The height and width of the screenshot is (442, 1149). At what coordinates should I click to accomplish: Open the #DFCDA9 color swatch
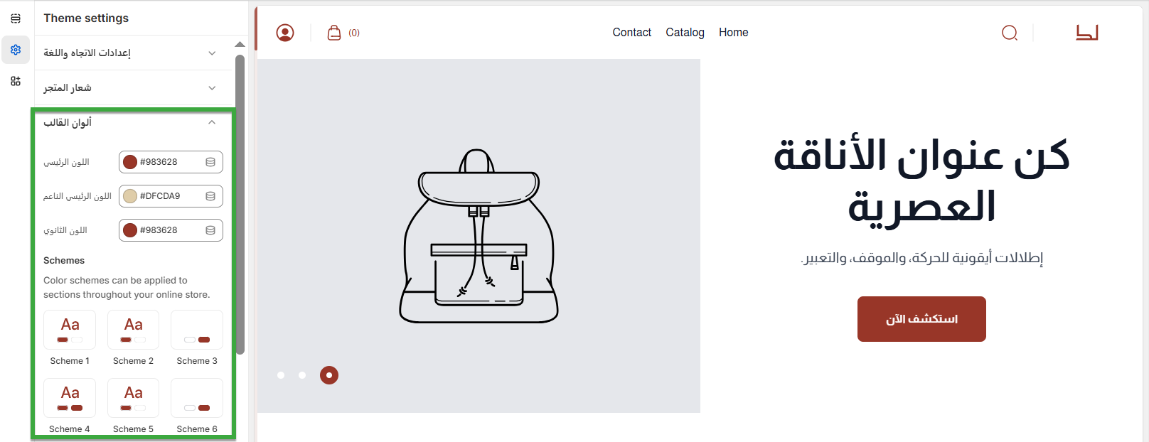click(x=130, y=196)
